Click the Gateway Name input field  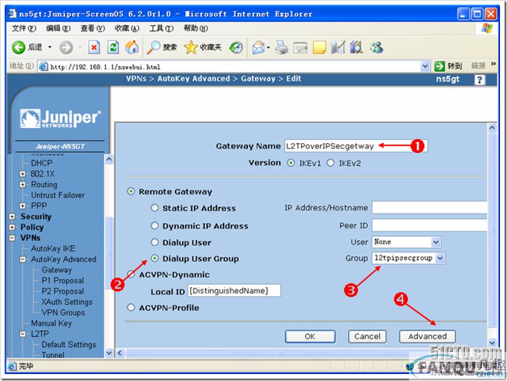click(356, 146)
